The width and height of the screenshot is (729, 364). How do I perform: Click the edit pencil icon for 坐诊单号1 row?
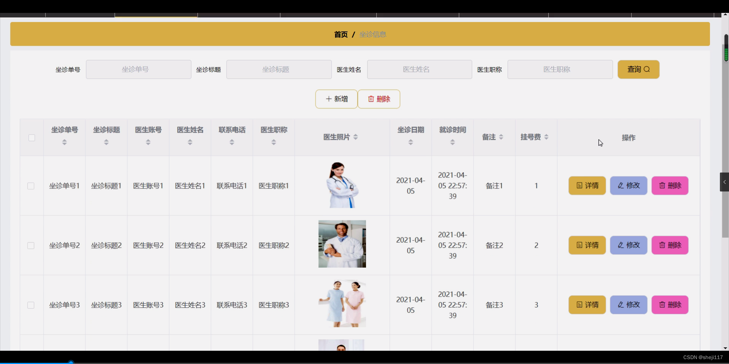point(621,185)
